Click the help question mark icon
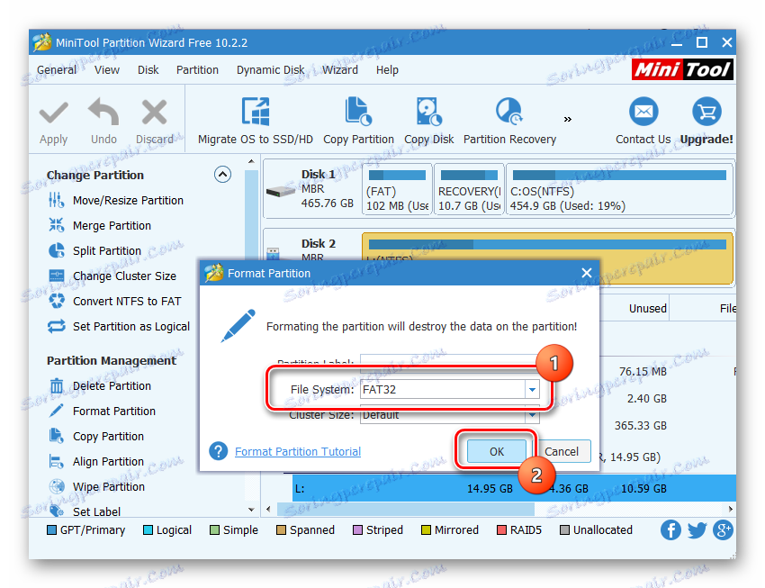The height and width of the screenshot is (588, 765). point(218,451)
